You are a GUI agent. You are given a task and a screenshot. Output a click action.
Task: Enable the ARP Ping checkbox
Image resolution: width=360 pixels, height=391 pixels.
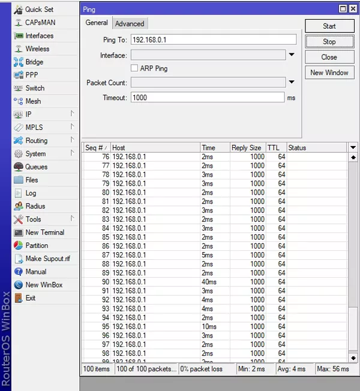[x=134, y=69]
